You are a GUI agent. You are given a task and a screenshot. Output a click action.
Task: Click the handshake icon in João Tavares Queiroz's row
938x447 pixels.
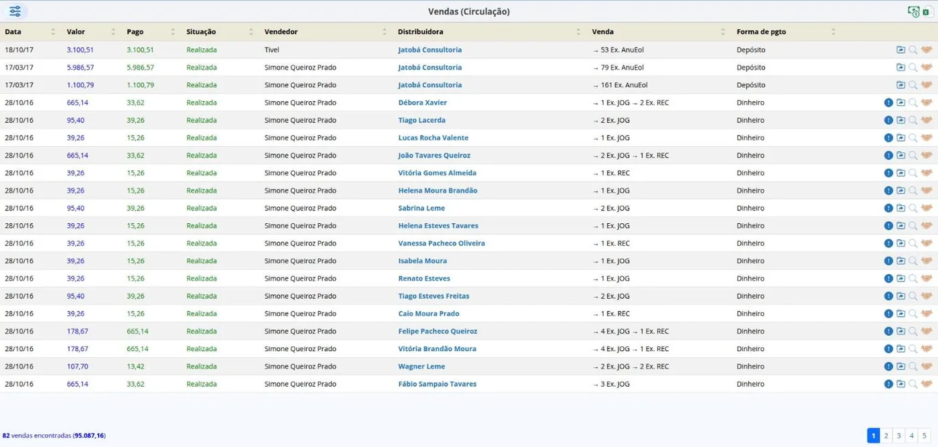pyautogui.click(x=927, y=155)
